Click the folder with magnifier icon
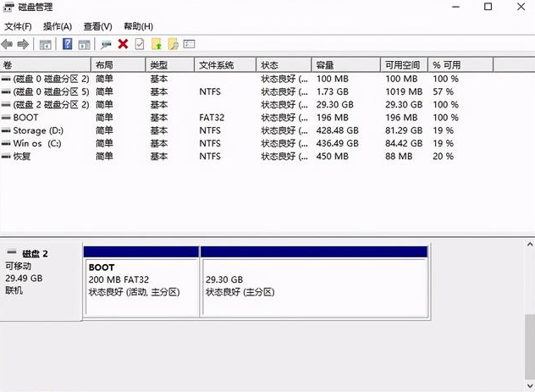 tap(174, 44)
